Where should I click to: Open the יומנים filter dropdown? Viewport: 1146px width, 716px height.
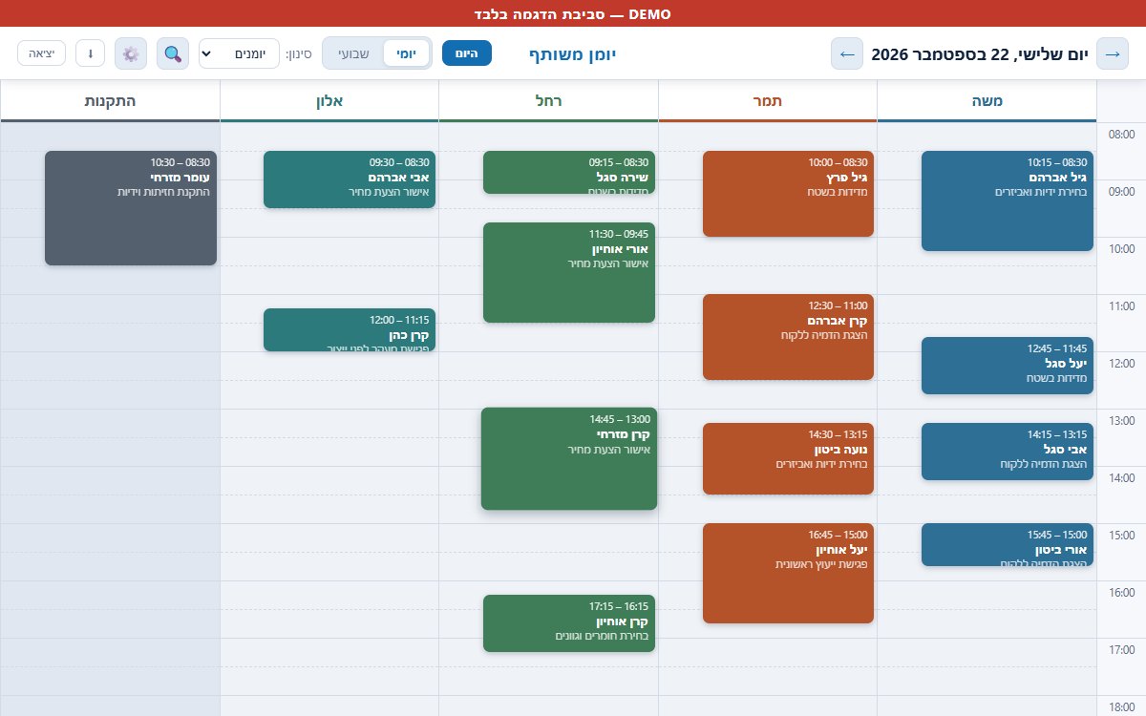[239, 53]
